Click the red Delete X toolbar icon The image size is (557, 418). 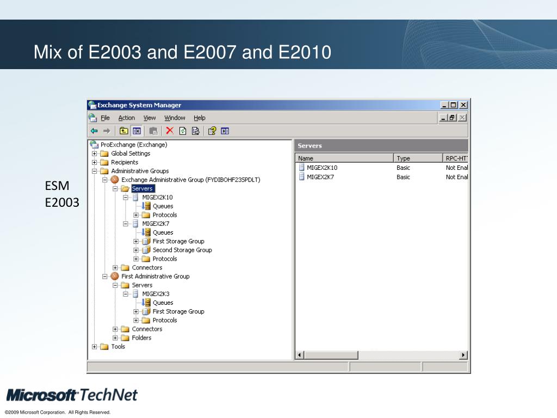click(x=170, y=131)
